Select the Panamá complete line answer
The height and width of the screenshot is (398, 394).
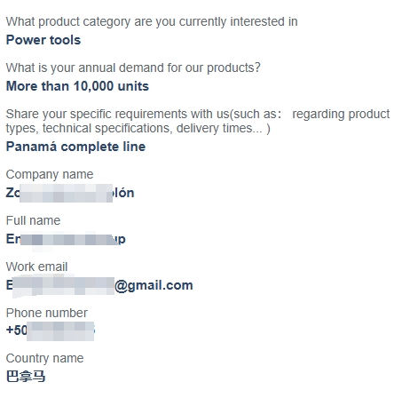coord(75,147)
